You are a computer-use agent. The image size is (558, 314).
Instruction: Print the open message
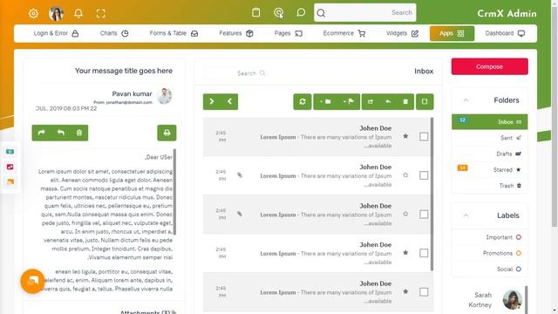[x=167, y=133]
